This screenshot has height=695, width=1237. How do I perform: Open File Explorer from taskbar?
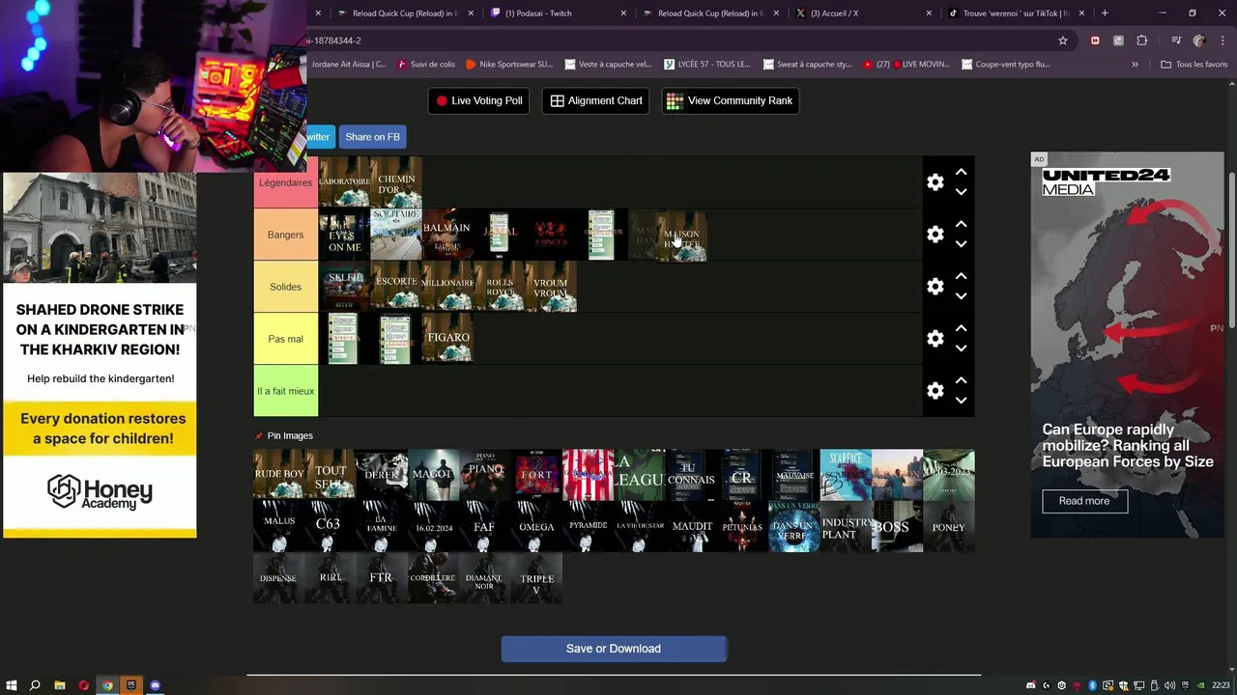pos(59,685)
